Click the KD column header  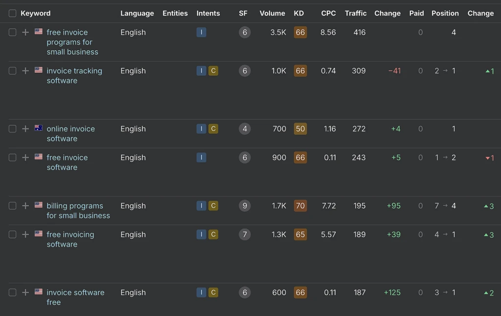pyautogui.click(x=299, y=13)
